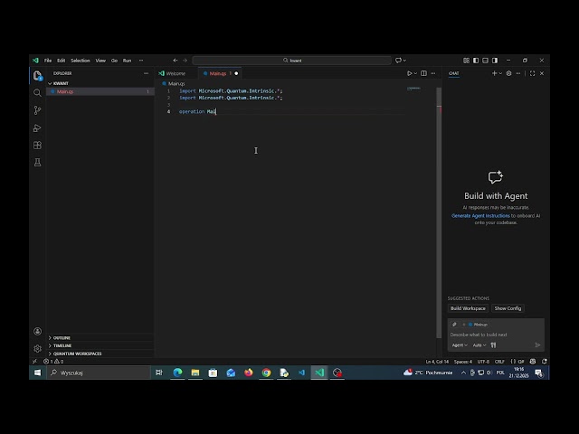Open remote window indicator in status bar
Image resolution: width=579 pixels, height=434 pixels.
35,362
